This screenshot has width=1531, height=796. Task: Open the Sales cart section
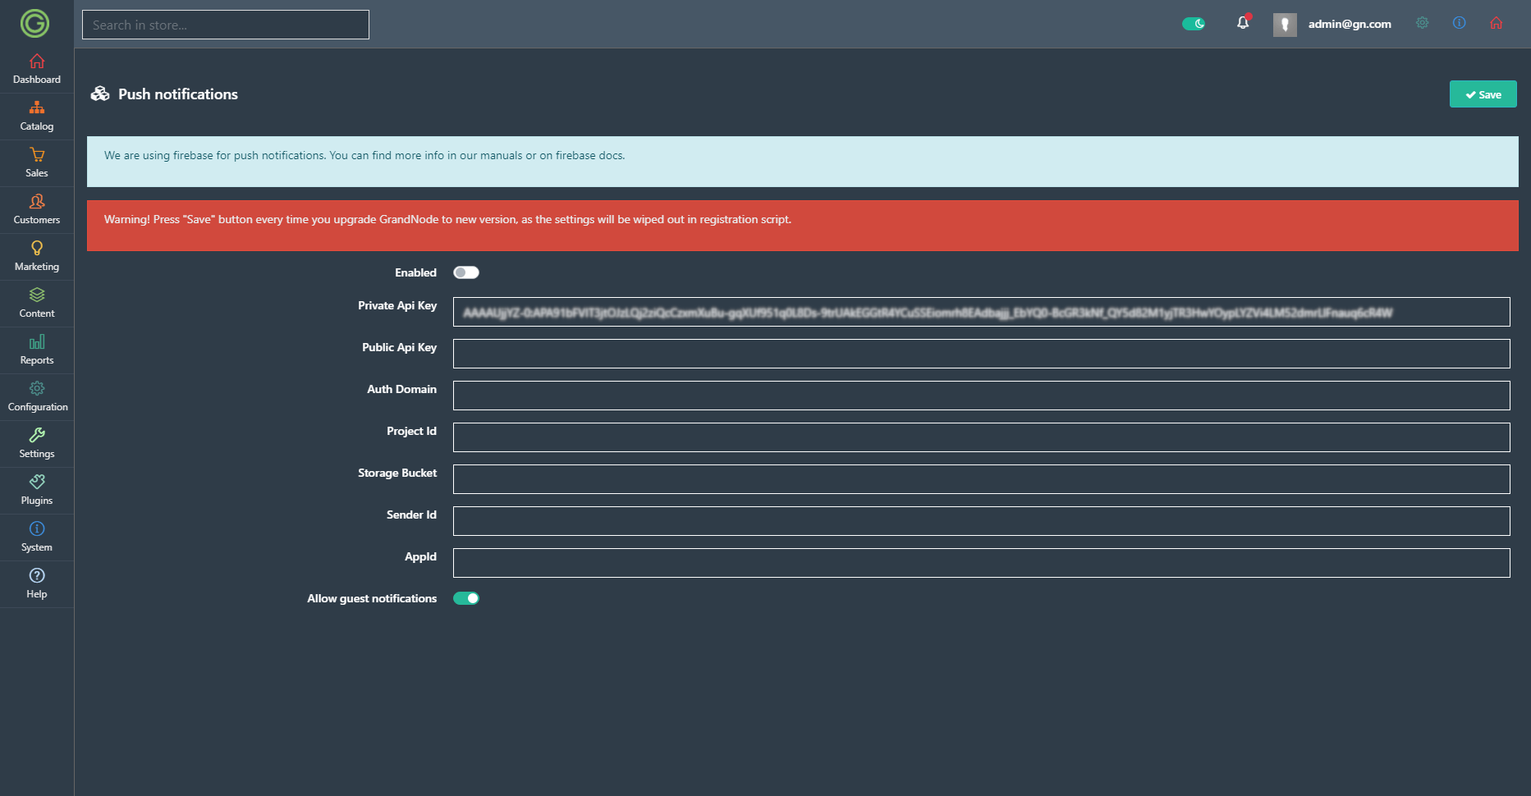37,163
